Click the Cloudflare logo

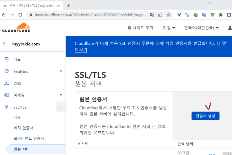pos(16,27)
